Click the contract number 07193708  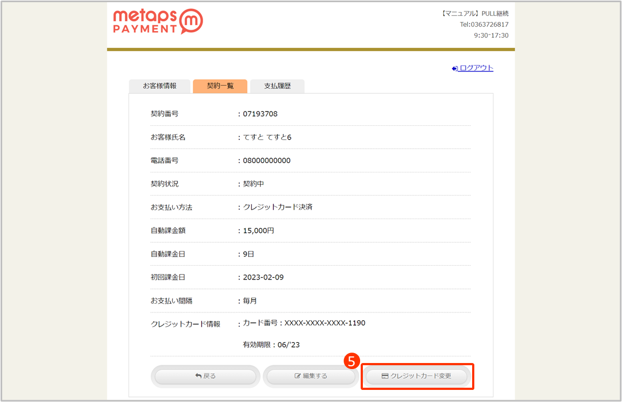point(260,114)
